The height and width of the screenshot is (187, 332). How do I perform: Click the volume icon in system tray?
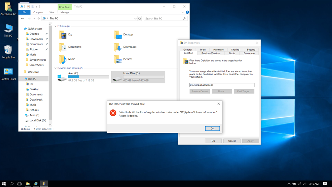coord(304,184)
